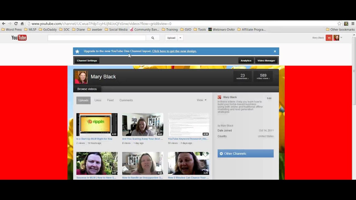This screenshot has width=356, height=200.
Task: Click the browser forward arrow
Action: coord(10,24)
